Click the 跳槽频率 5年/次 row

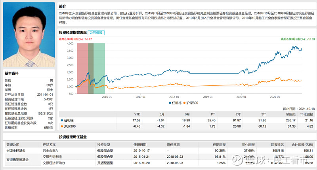point(29,128)
